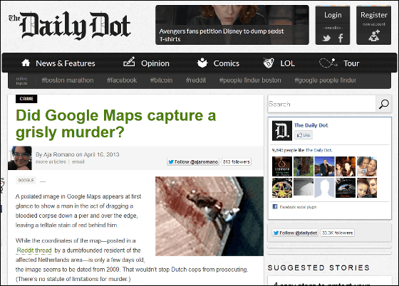Viewport: 399px width, 286px height.
Task: Click the SUGGESTED STORIES heading
Action: [318, 268]
